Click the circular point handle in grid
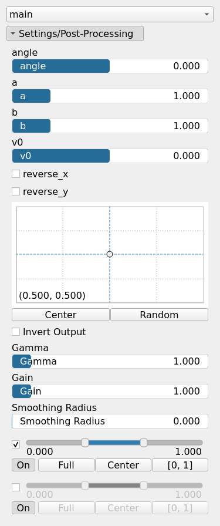This screenshot has width=220, height=526. (110, 254)
